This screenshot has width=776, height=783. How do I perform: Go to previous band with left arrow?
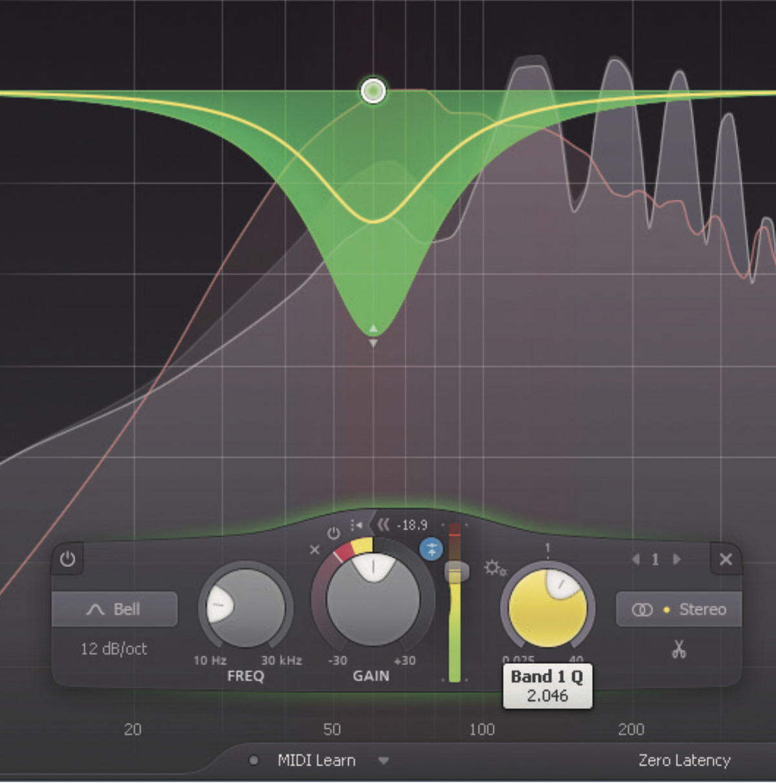pos(635,560)
